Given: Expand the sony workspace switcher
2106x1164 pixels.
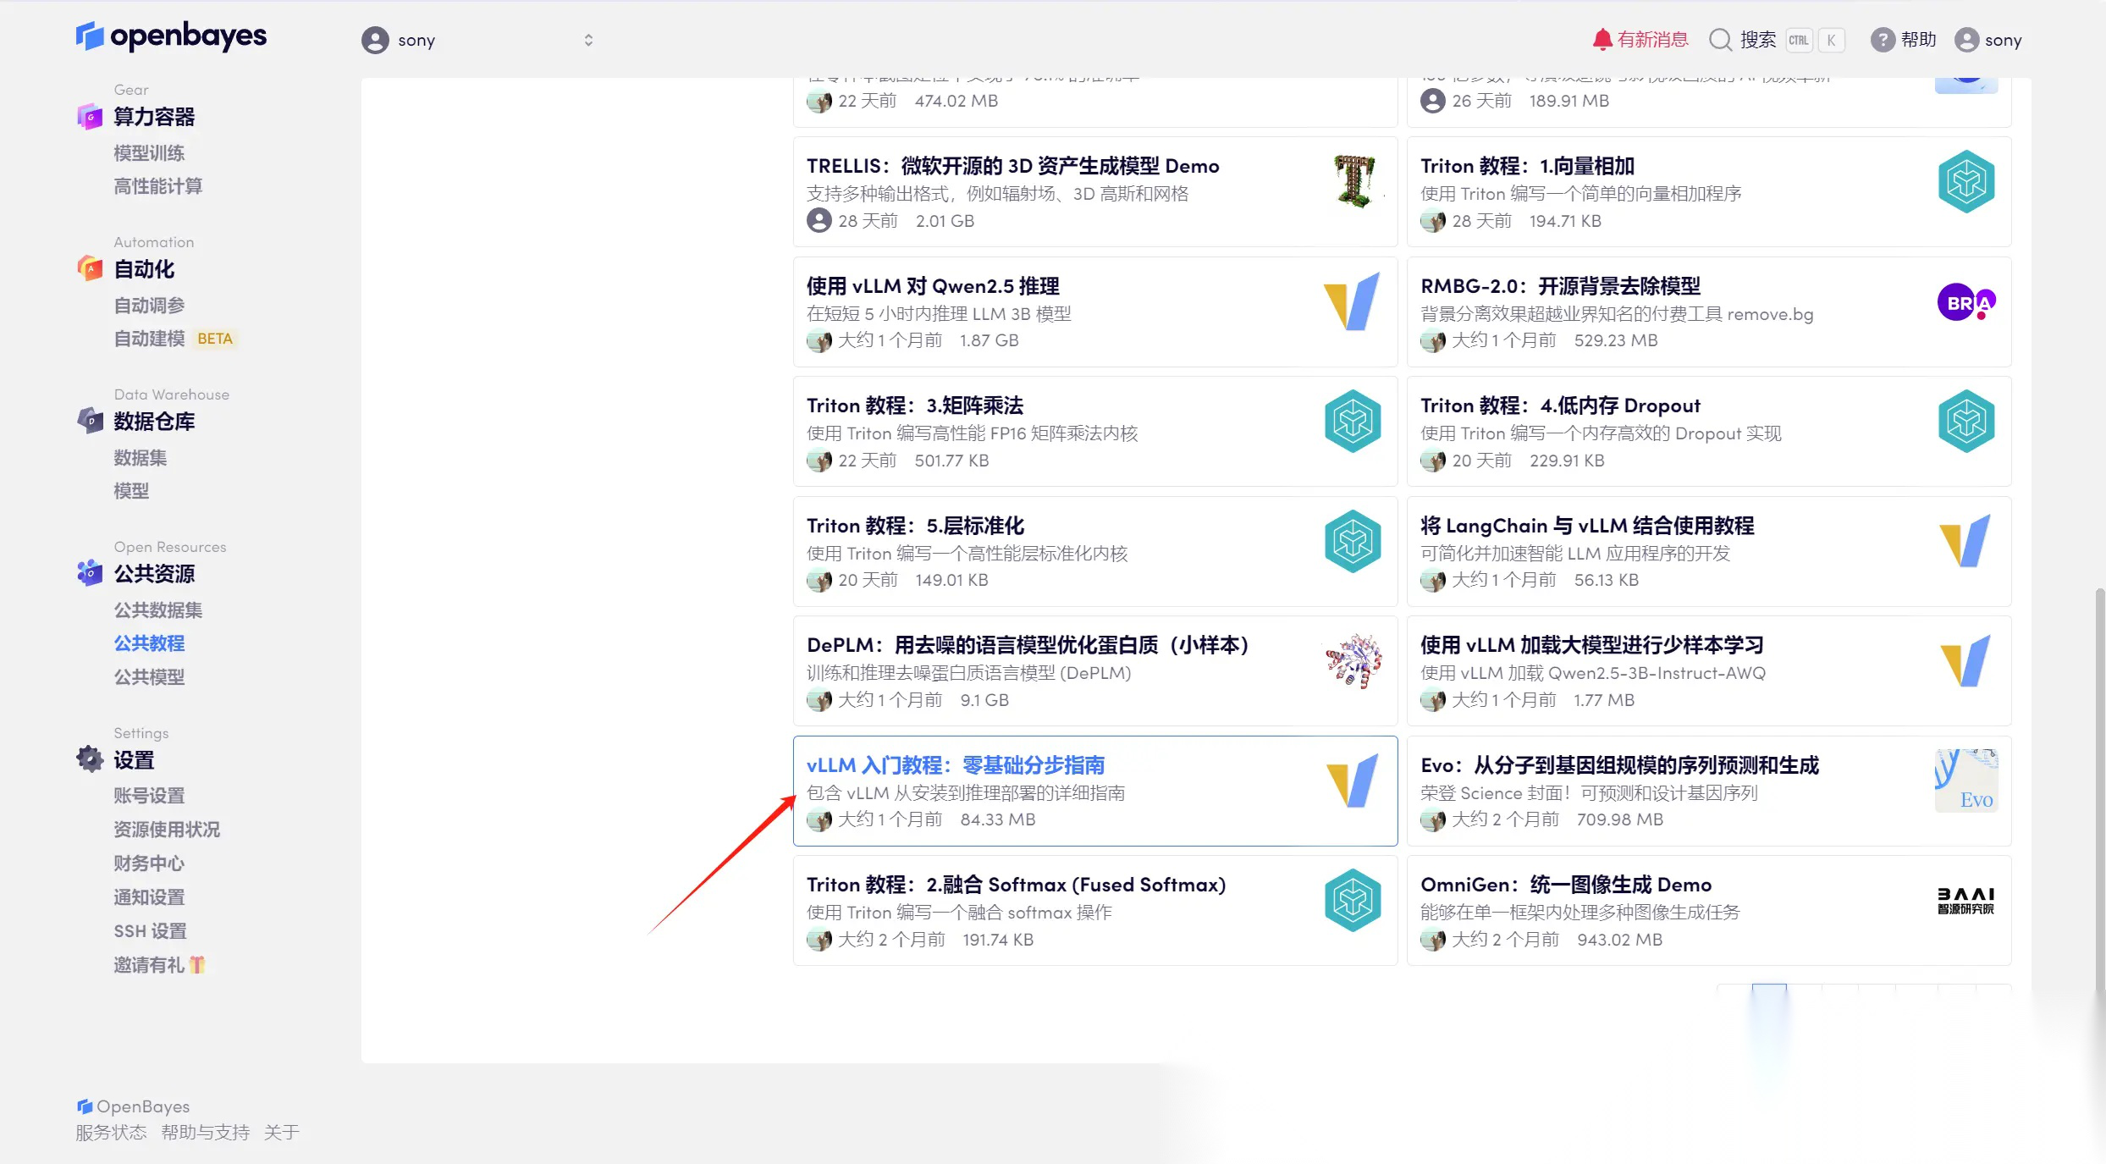Looking at the screenshot, I should 588,40.
